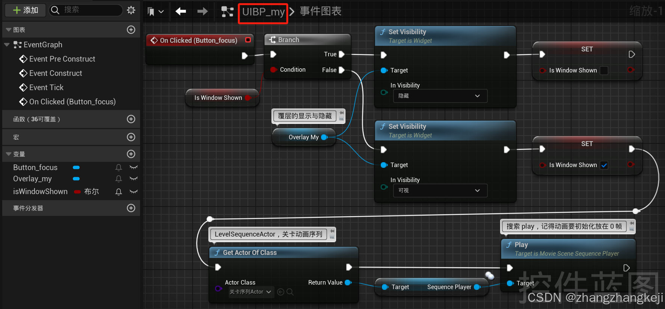This screenshot has height=309, width=665.
Task: Click the graph hierarchy icon beside UIBP_my
Action: (227, 12)
